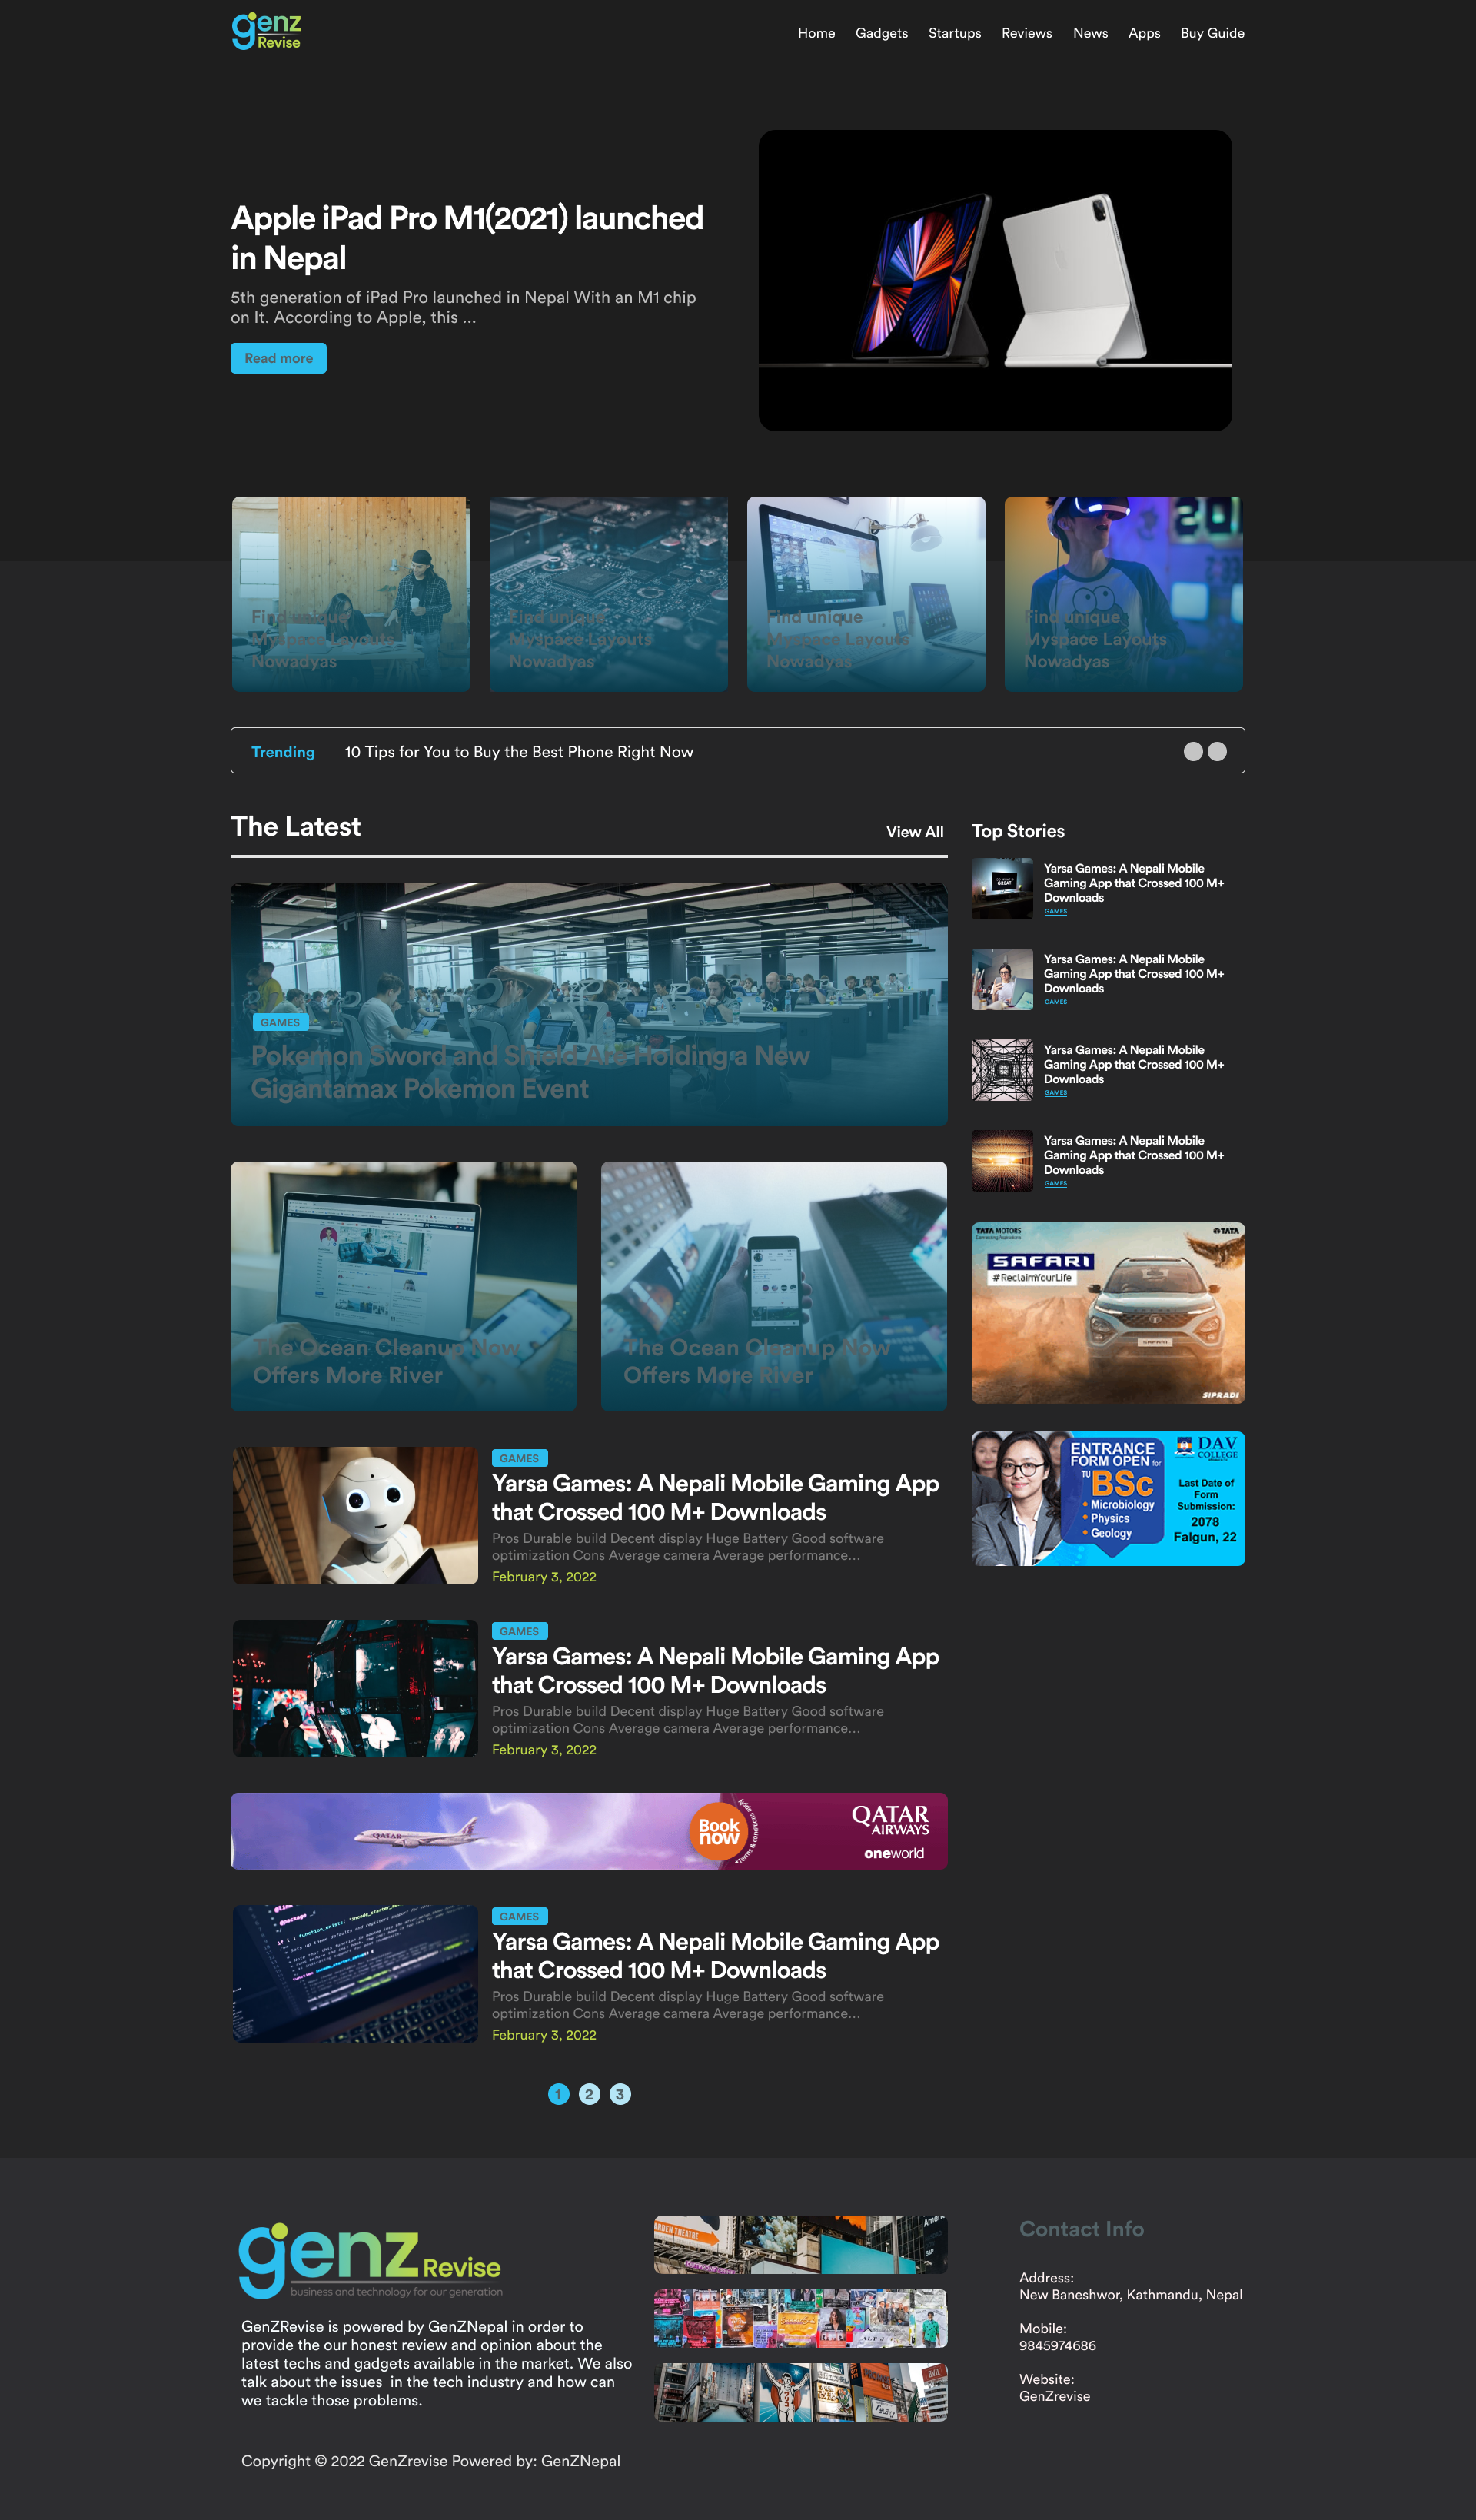Click the footer GenZ Revise logo
The image size is (1476, 2520).
(x=370, y=2260)
